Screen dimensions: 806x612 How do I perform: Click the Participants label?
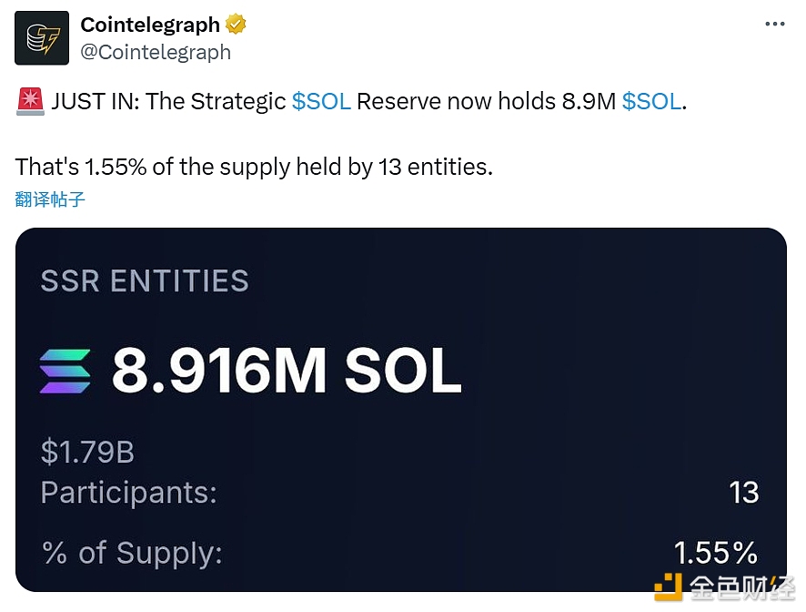129,493
